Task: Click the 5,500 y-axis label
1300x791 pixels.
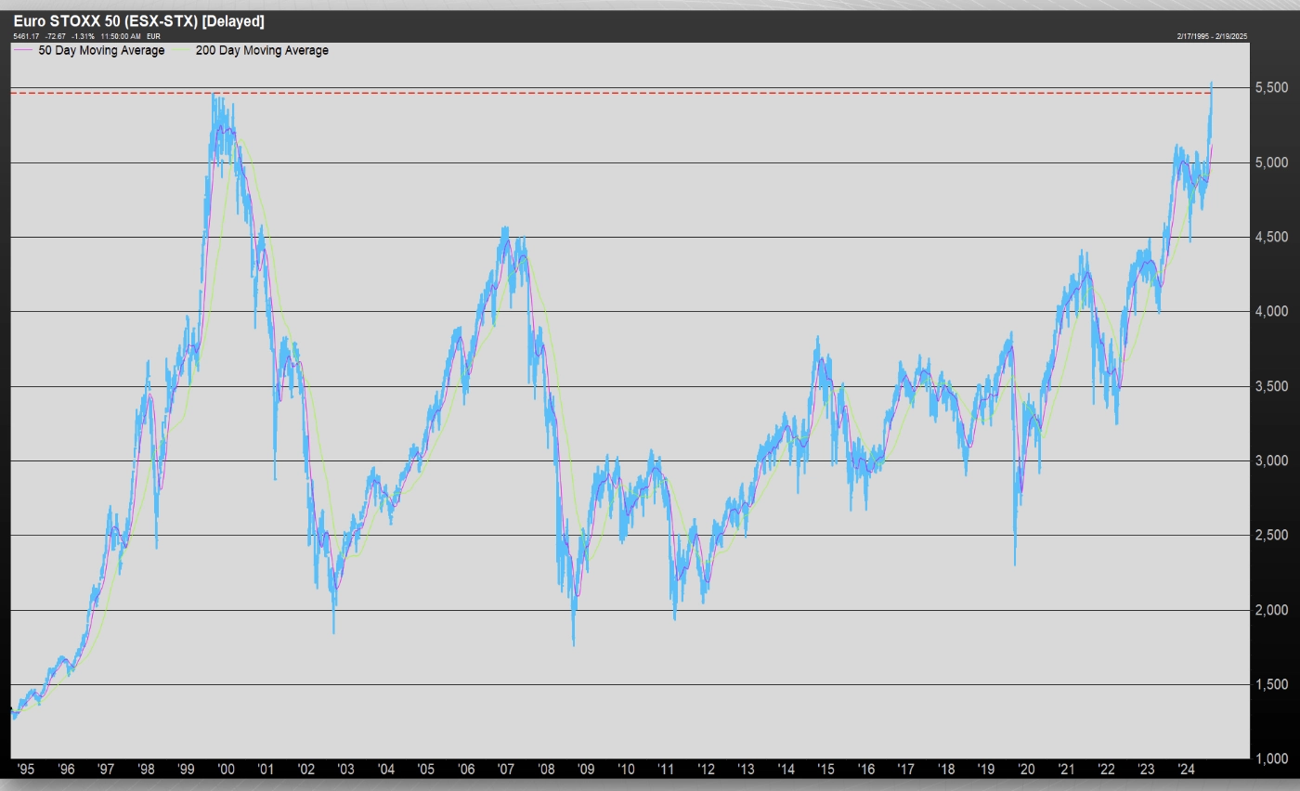Action: tap(1270, 87)
